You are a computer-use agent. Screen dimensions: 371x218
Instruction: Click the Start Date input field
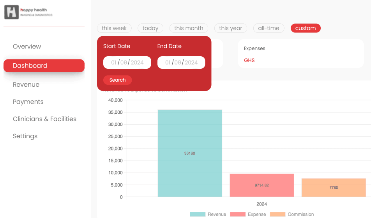pos(127,63)
